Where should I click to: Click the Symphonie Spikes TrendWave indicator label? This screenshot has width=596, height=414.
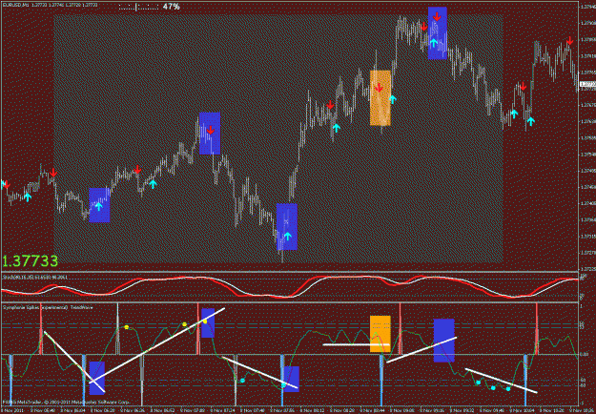point(48,306)
